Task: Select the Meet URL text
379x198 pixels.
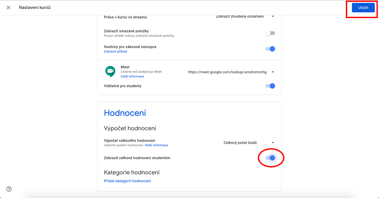Action: 227,72
